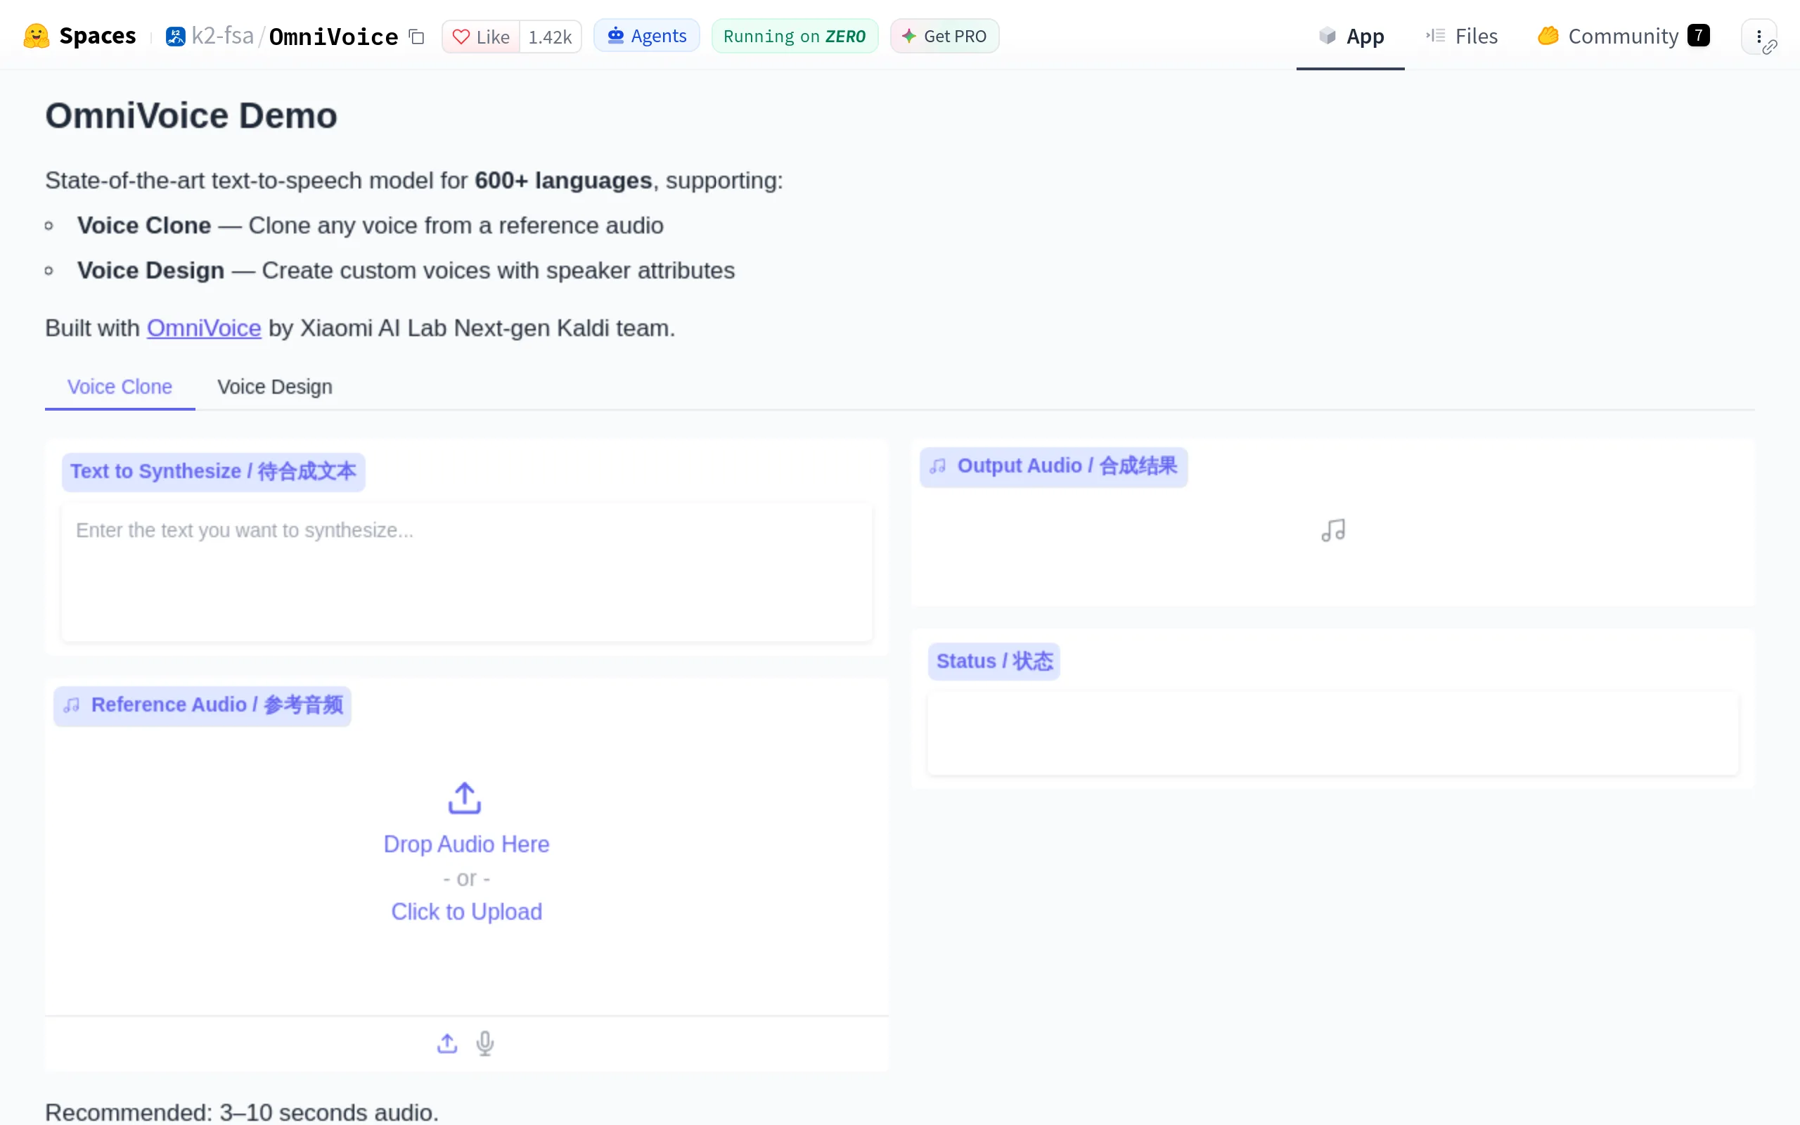This screenshot has width=1800, height=1125.
Task: Click the Output Audio music note placeholder
Action: (x=1333, y=530)
